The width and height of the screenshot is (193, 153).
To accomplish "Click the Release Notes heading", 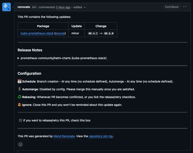I will coord(30,50).
